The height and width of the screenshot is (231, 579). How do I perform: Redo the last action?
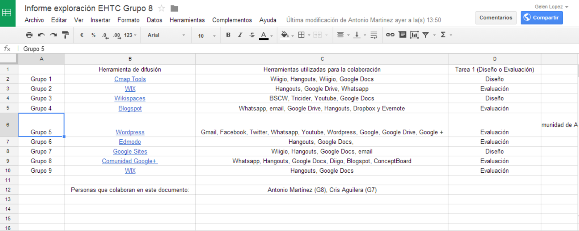click(x=54, y=35)
